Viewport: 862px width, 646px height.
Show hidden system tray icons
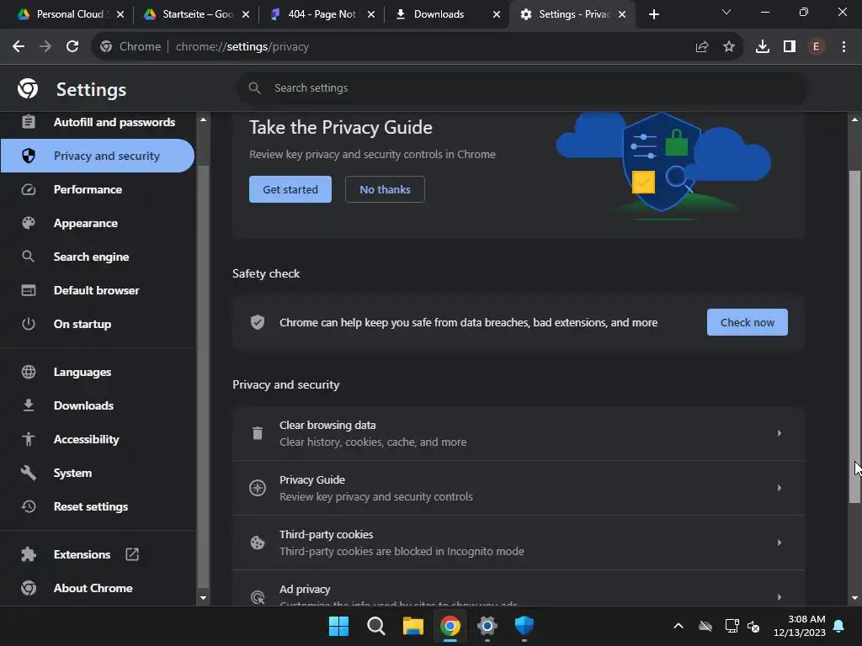pyautogui.click(x=678, y=626)
